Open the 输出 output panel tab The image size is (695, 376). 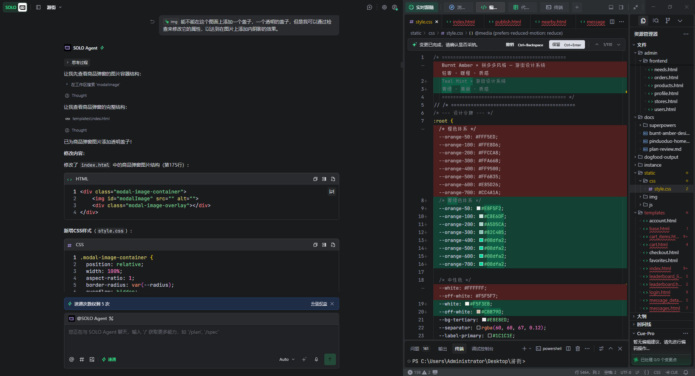point(442,349)
